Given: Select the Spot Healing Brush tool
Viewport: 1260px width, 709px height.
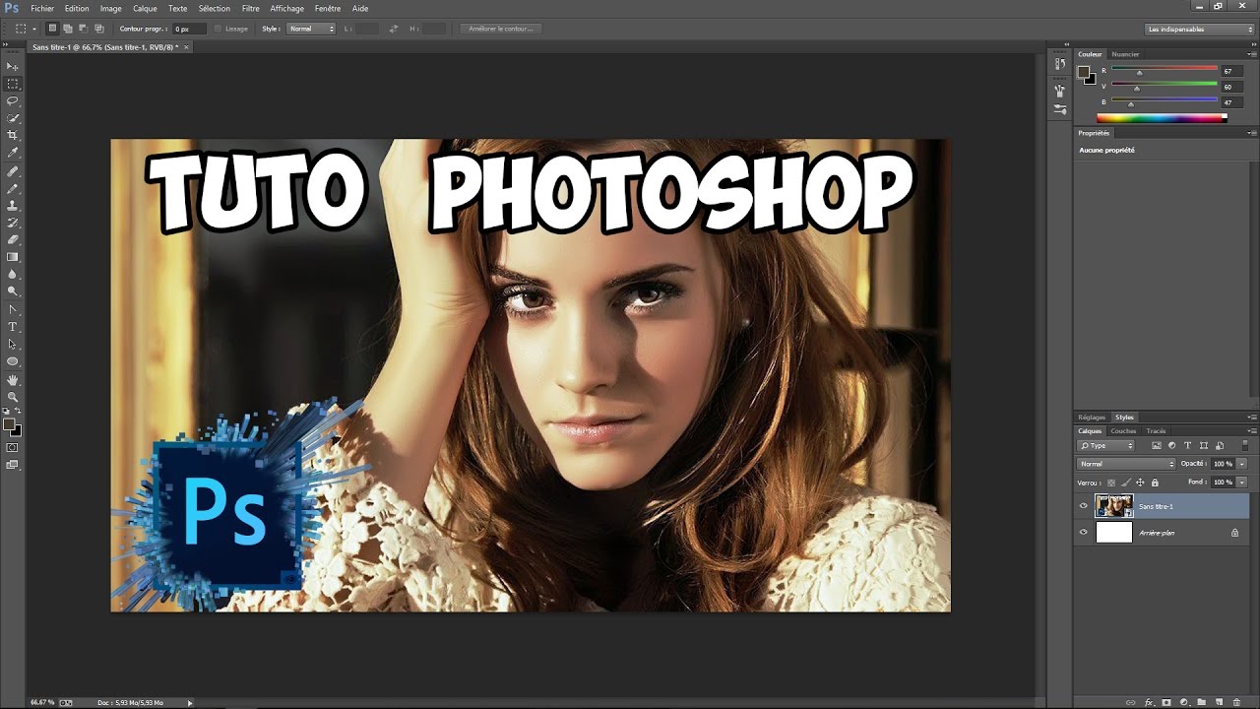Looking at the screenshot, I should pyautogui.click(x=13, y=171).
